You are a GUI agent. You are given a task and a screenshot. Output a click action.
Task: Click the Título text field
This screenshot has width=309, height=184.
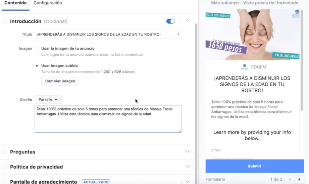click(108, 34)
